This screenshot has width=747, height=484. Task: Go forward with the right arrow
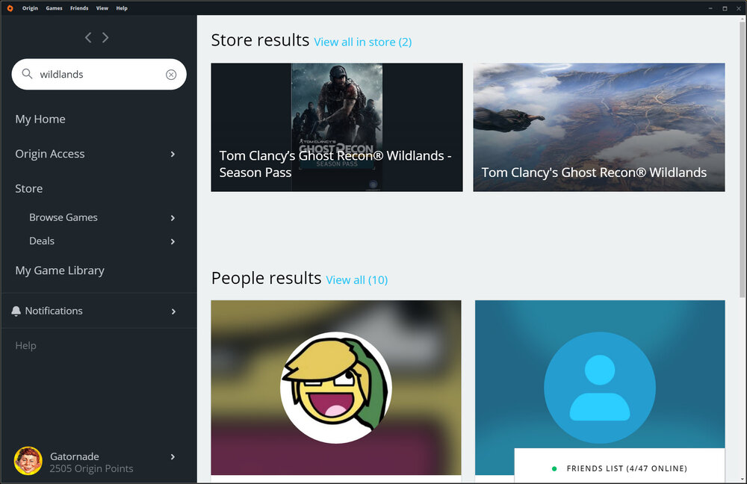point(105,37)
